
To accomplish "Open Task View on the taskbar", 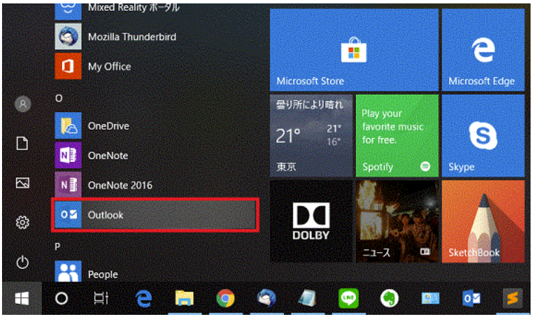I will click(x=101, y=298).
